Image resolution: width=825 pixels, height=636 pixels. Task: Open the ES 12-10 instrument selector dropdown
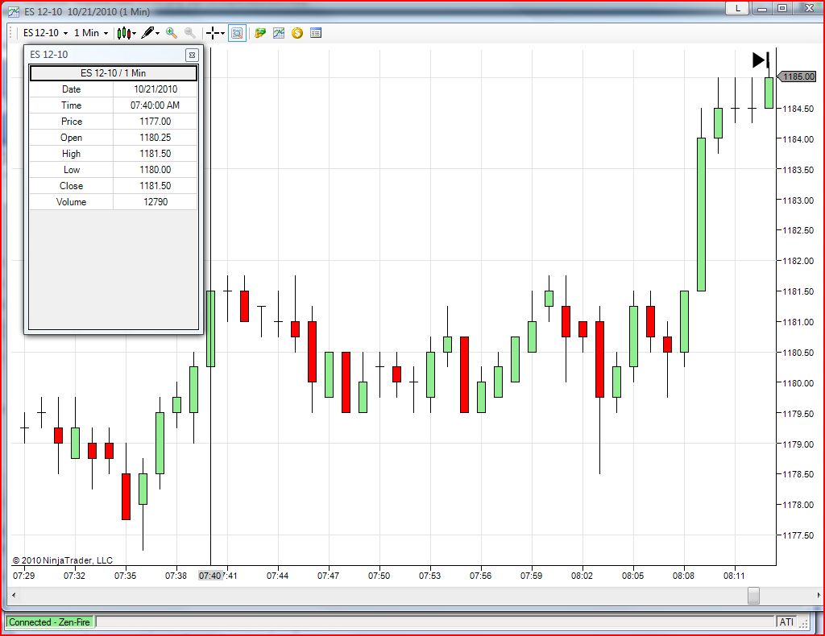click(45, 32)
